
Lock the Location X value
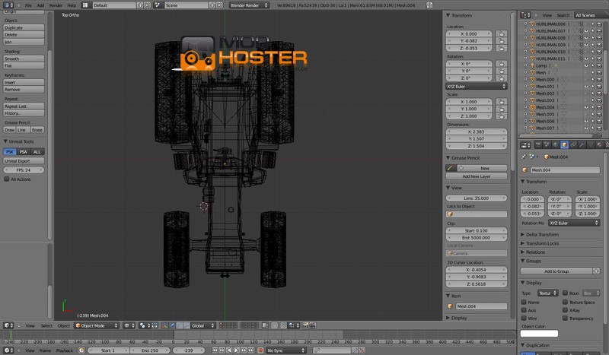pyautogui.click(x=502, y=34)
